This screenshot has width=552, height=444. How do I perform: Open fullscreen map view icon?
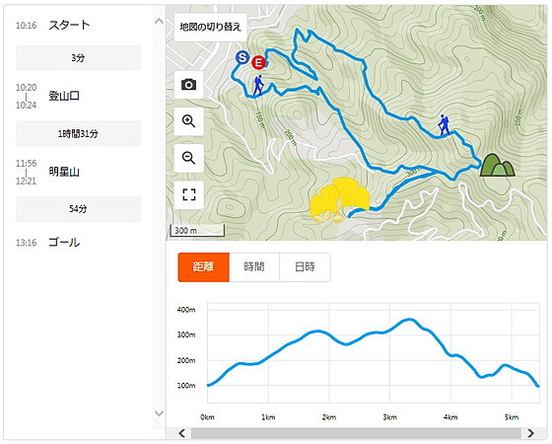(x=189, y=194)
